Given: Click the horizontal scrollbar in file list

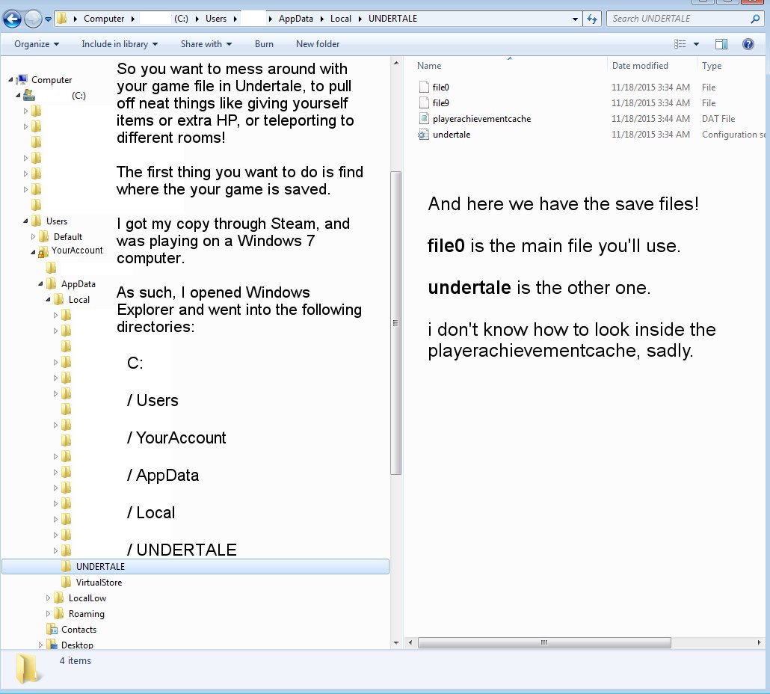Looking at the screenshot, I should [544, 642].
